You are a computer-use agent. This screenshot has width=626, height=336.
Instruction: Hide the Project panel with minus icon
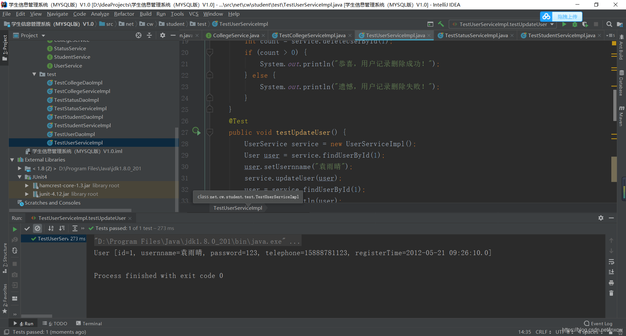(x=173, y=35)
